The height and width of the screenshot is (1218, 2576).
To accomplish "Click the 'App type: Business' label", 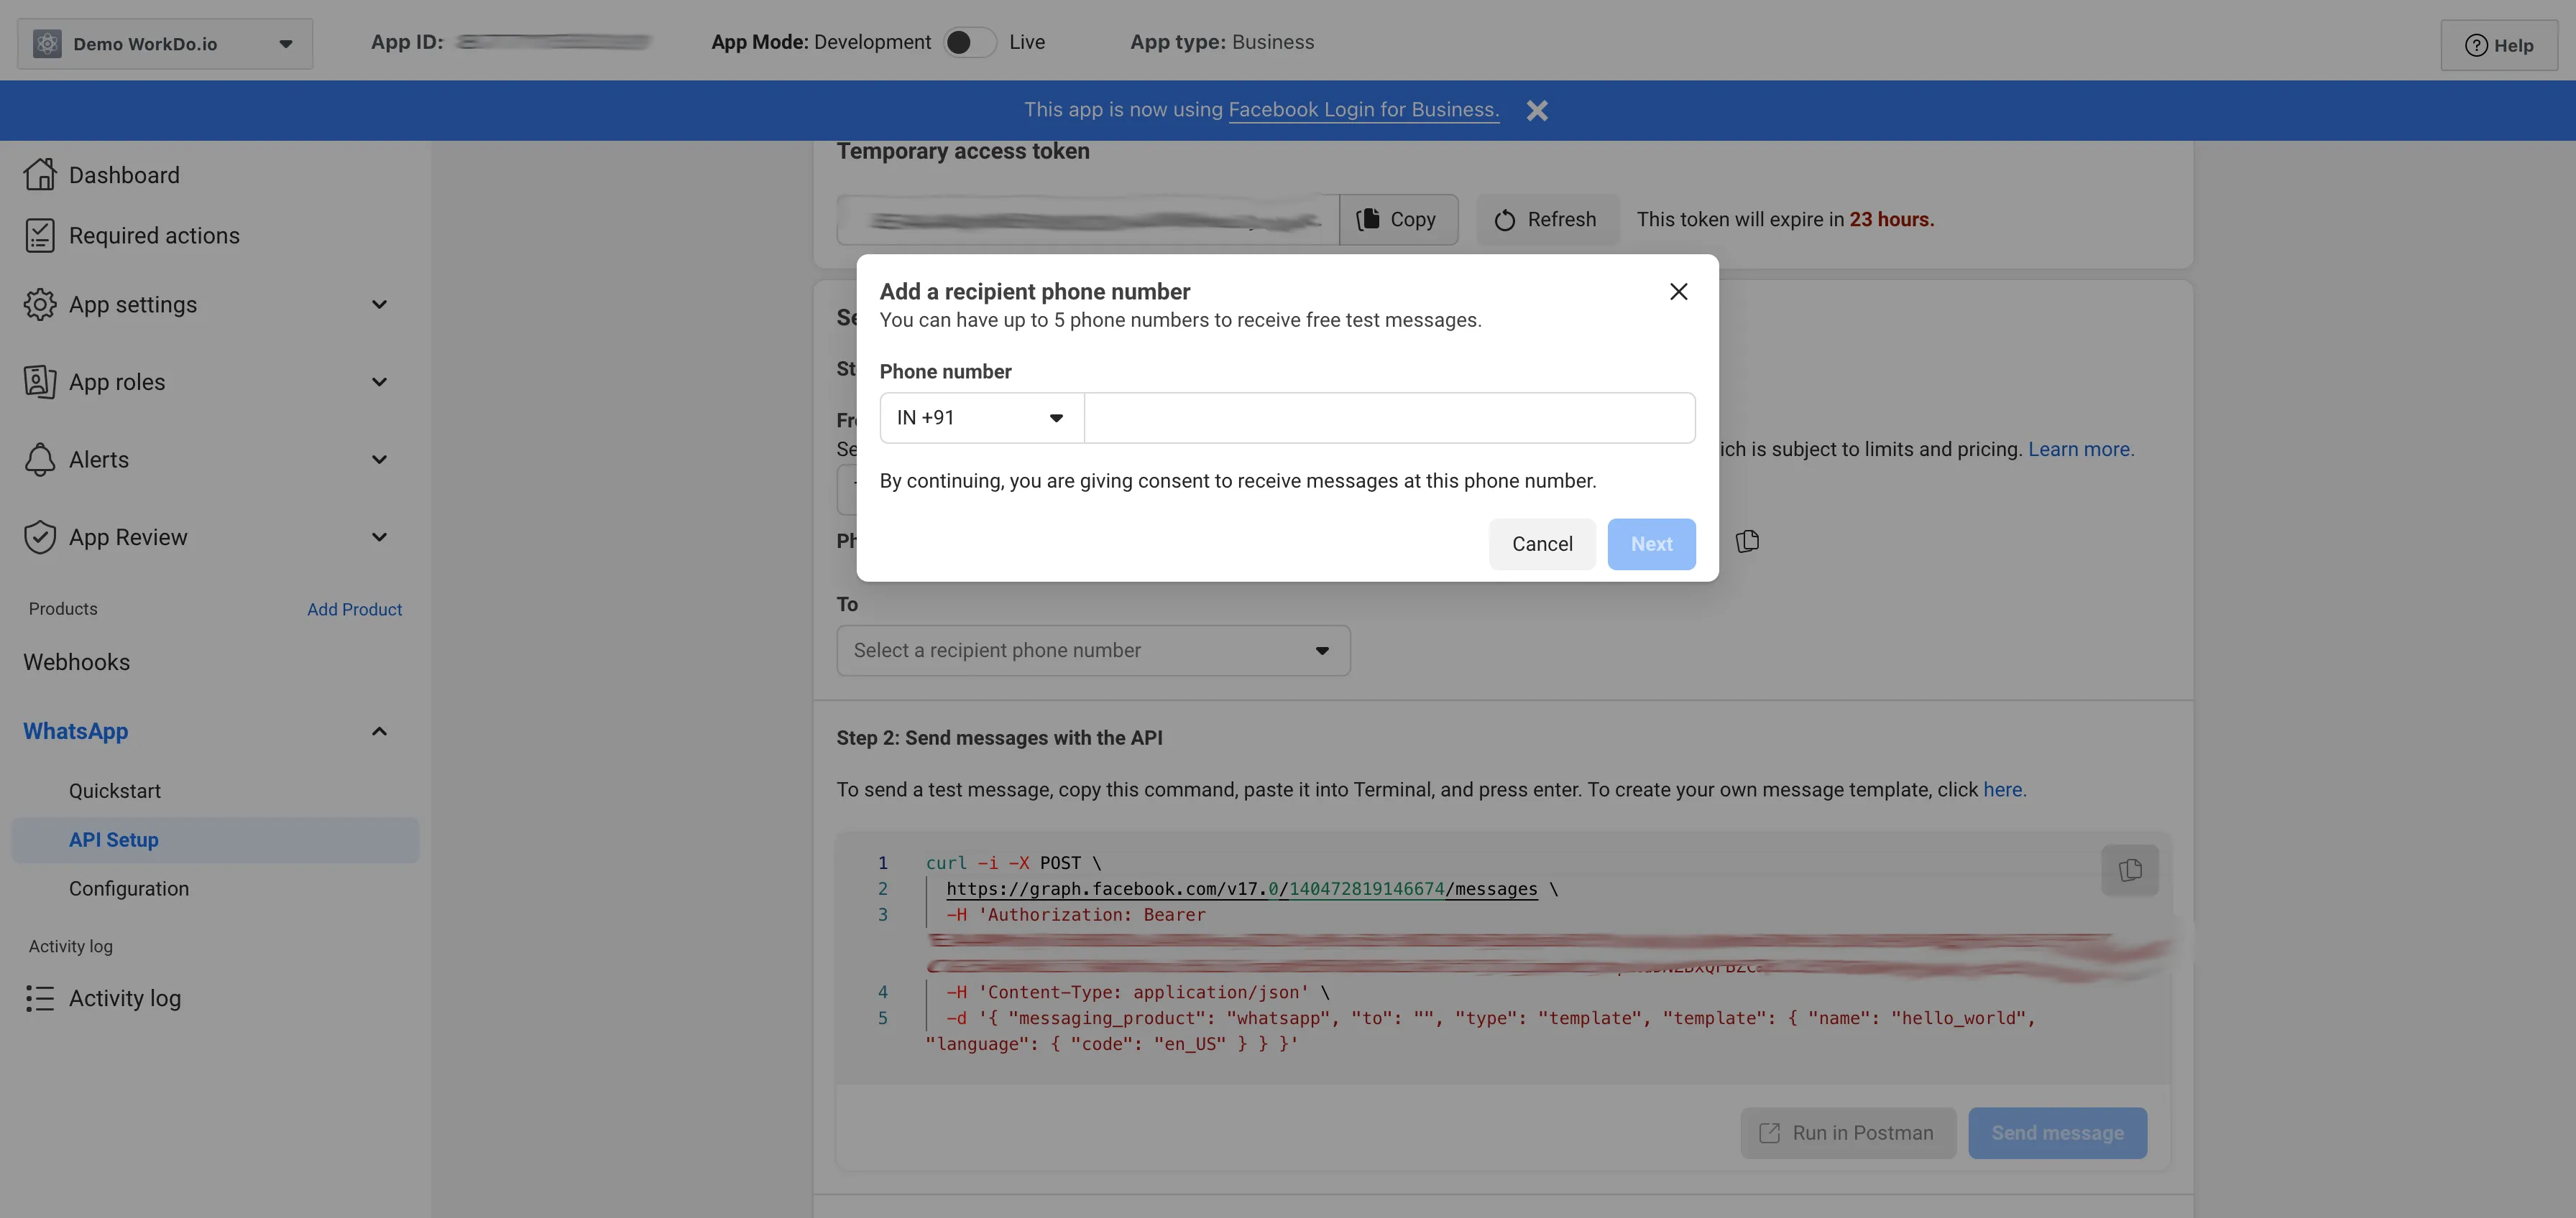I will coord(1222,42).
